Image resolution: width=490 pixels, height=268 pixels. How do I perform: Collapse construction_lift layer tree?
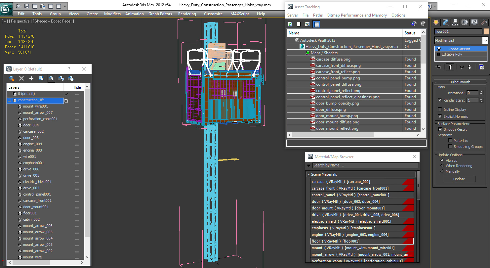(x=10, y=100)
